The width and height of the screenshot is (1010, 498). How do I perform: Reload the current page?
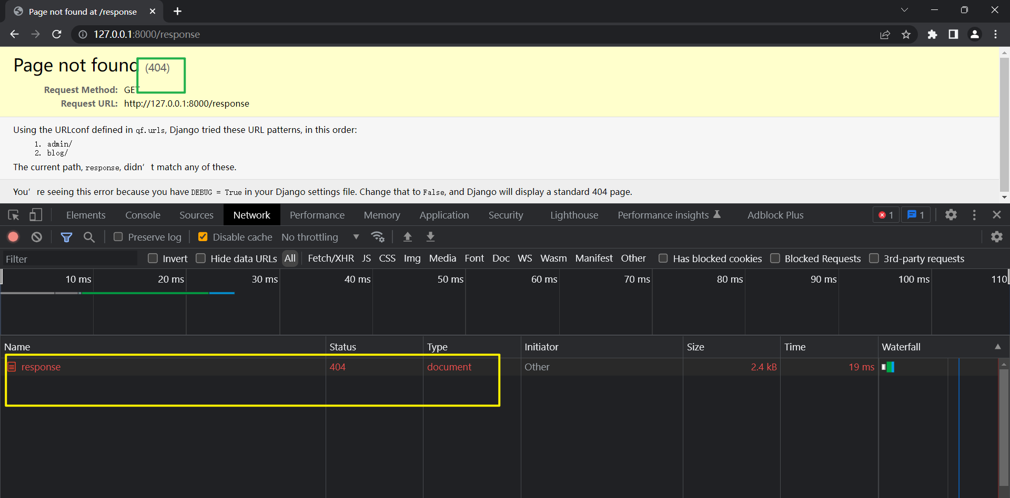57,34
